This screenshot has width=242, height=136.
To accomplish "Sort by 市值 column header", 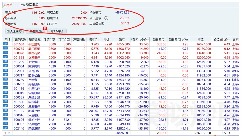I will tap(200, 40).
